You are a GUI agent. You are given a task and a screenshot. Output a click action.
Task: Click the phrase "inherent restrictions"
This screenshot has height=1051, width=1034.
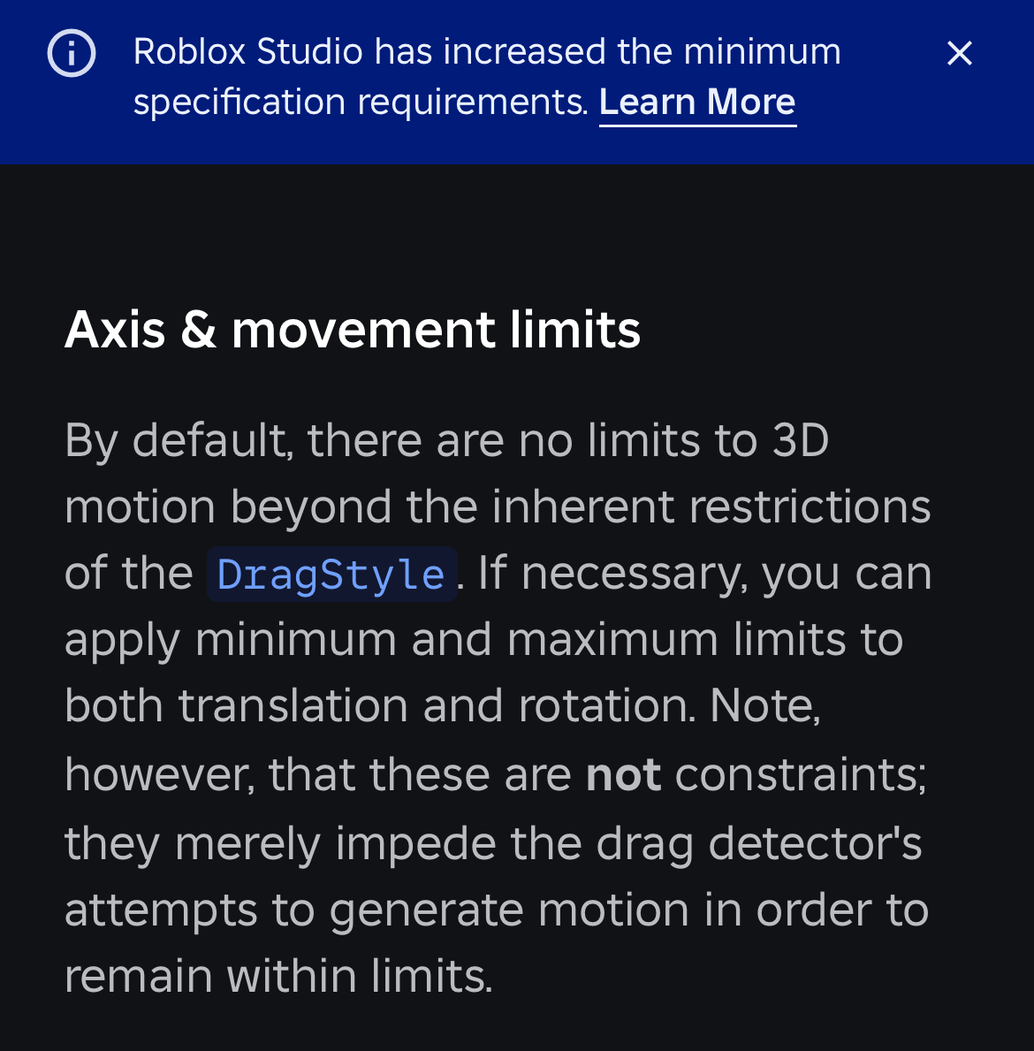[x=711, y=507]
